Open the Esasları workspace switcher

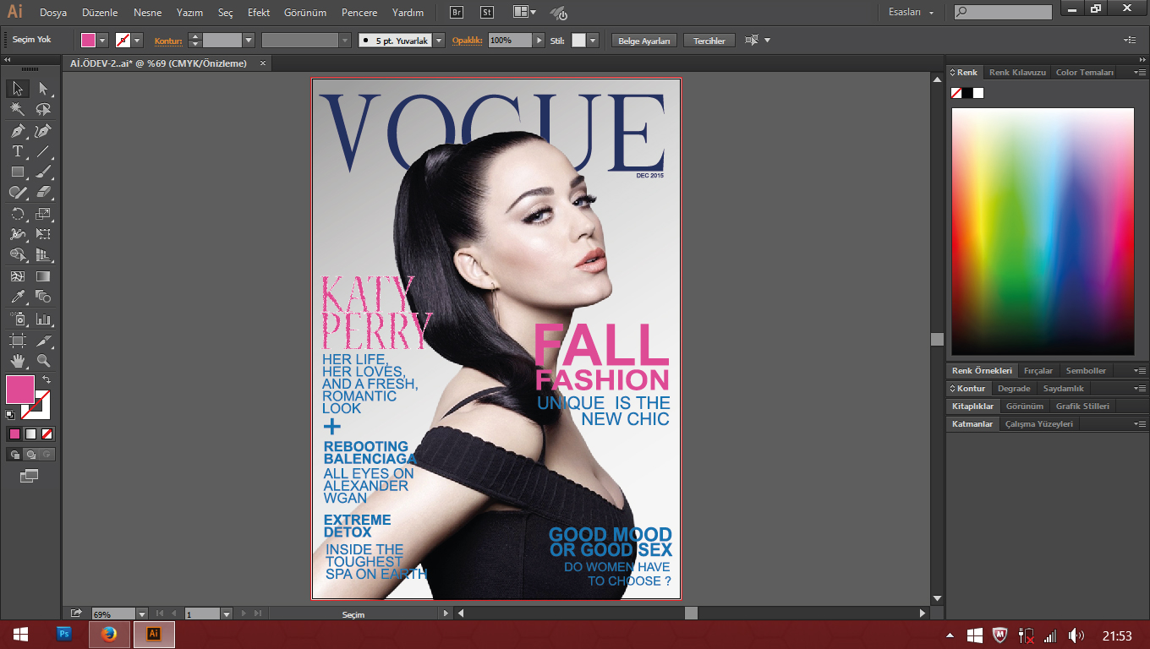[x=912, y=13]
